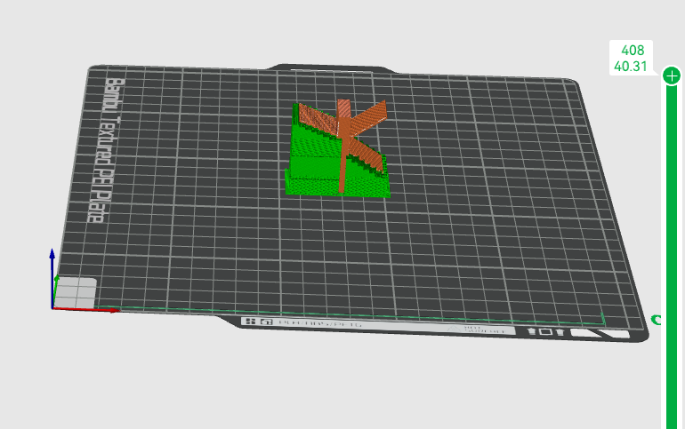The width and height of the screenshot is (685, 429).
Task: Click the plus icon on layer slider handle
Action: [672, 76]
